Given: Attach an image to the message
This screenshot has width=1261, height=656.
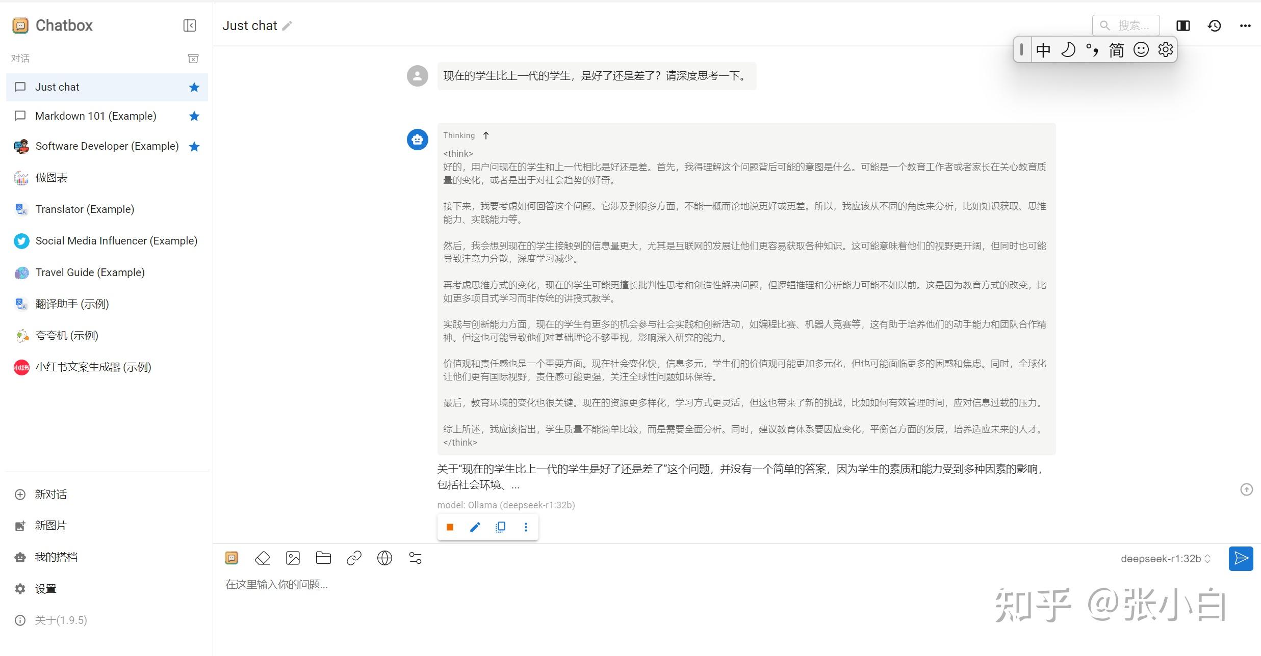Looking at the screenshot, I should click(293, 558).
